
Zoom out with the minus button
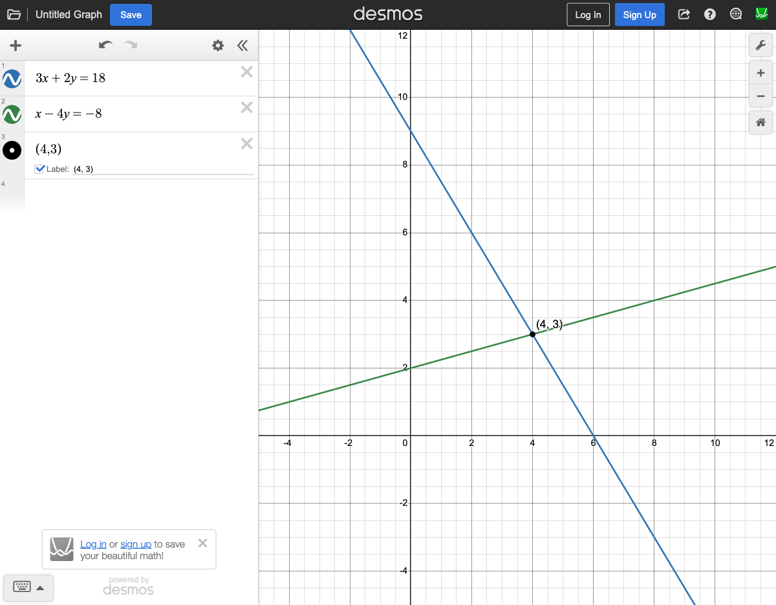point(760,96)
